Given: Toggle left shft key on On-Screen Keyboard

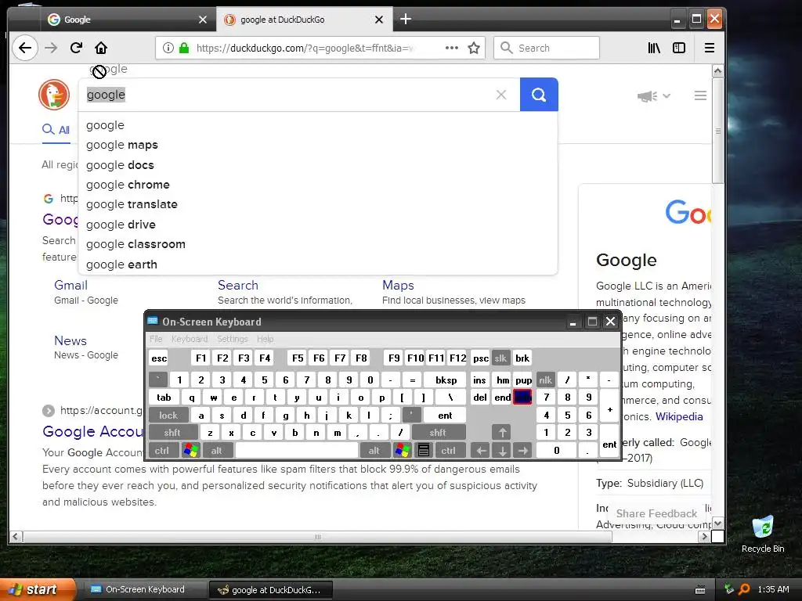Looking at the screenshot, I should click(x=172, y=433).
